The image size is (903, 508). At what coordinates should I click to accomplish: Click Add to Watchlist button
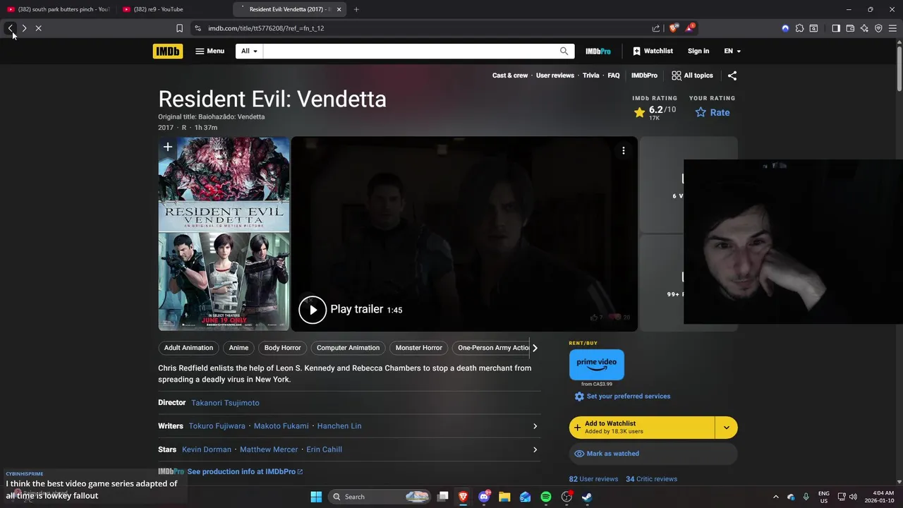click(642, 428)
